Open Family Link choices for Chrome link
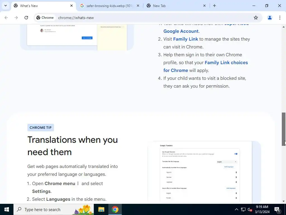Viewport: 286px width, 215px height. pos(206,66)
